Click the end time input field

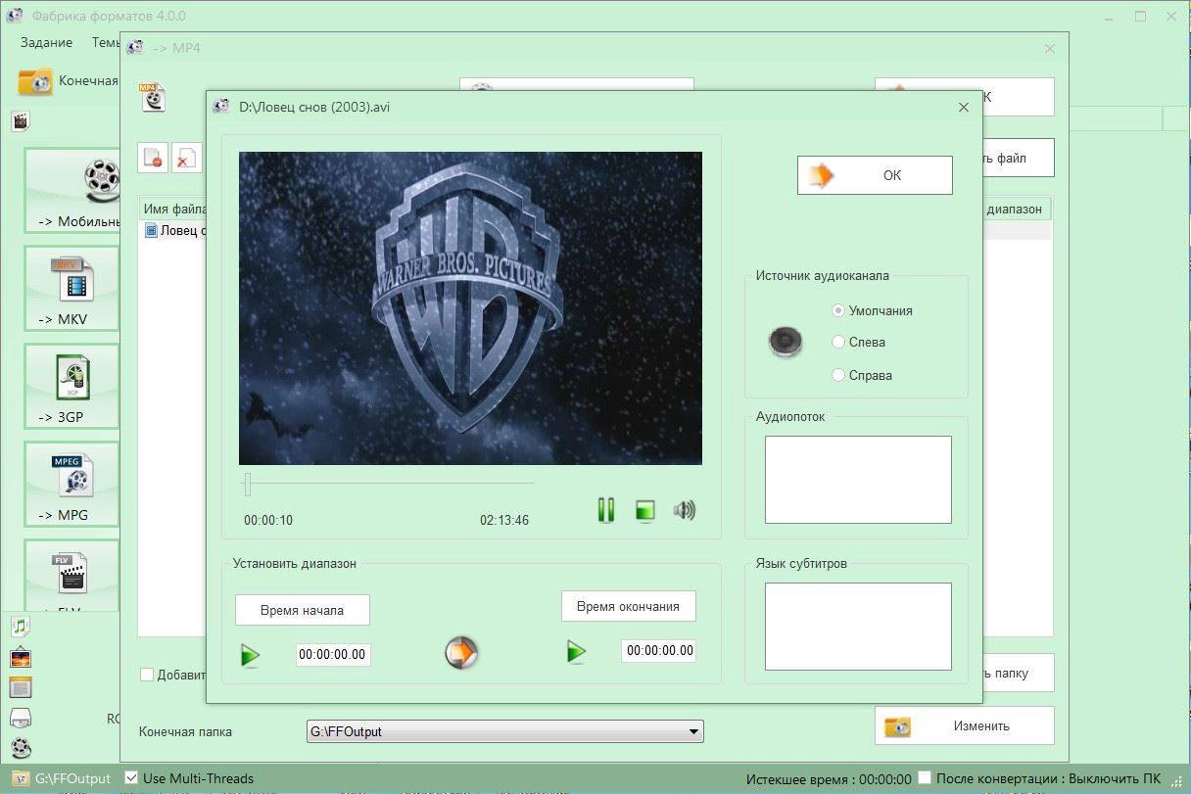[659, 650]
